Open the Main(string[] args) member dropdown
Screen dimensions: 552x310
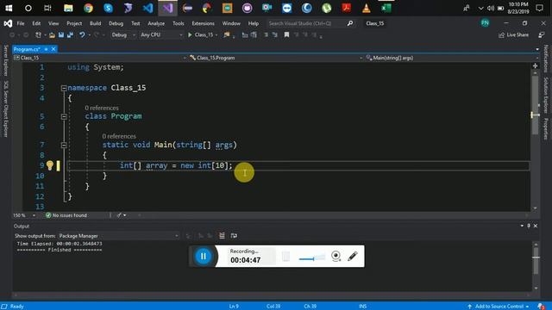[x=452, y=58]
